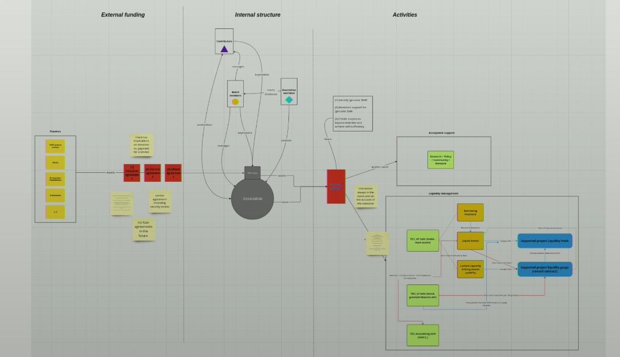This screenshot has width=620, height=357.
Task: Select the (3) Mixed agreement red card
Action: point(173,173)
